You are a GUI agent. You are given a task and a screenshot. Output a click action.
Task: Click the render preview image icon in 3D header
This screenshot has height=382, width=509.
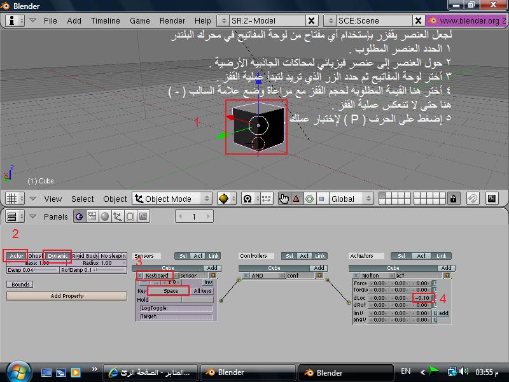[492, 199]
